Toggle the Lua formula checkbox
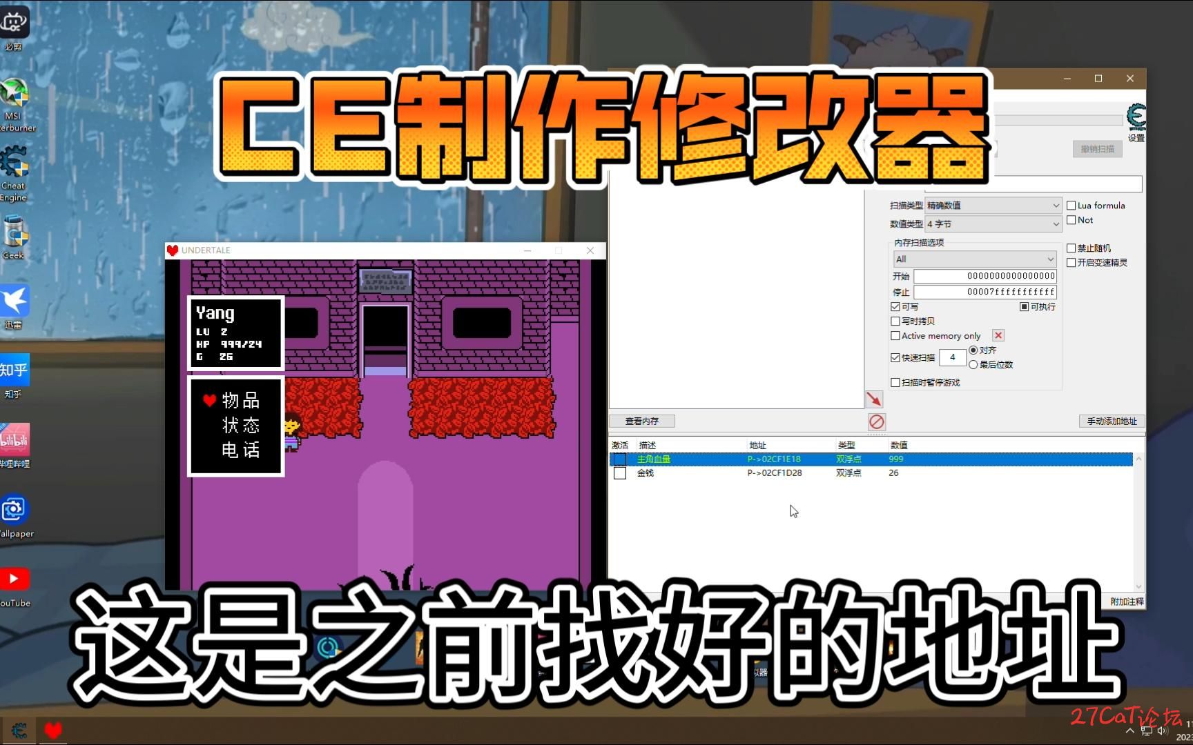The width and height of the screenshot is (1193, 745). click(1071, 206)
